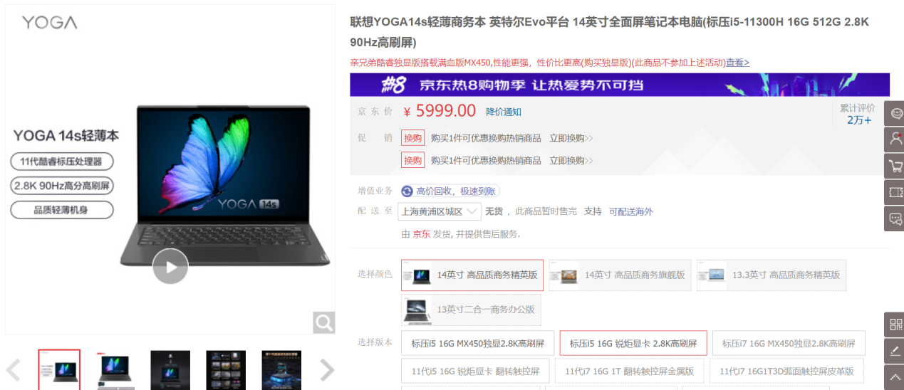Image resolution: width=904 pixels, height=390 pixels.
Task: Click the 查看> link in red promo text
Action: pos(737,63)
